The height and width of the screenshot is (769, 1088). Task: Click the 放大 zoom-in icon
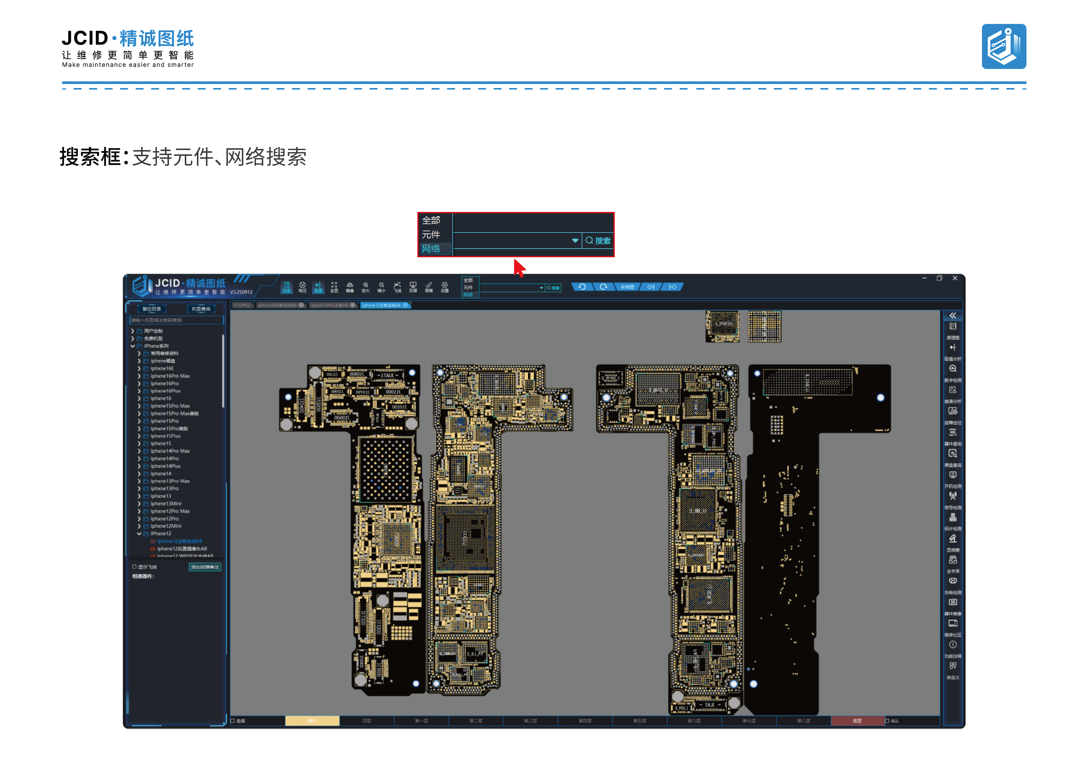pos(365,287)
